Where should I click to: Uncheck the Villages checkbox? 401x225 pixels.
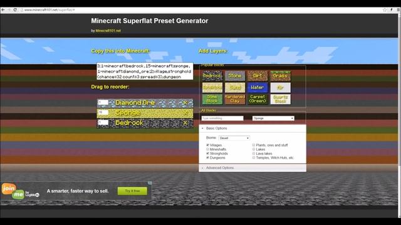click(x=207, y=145)
